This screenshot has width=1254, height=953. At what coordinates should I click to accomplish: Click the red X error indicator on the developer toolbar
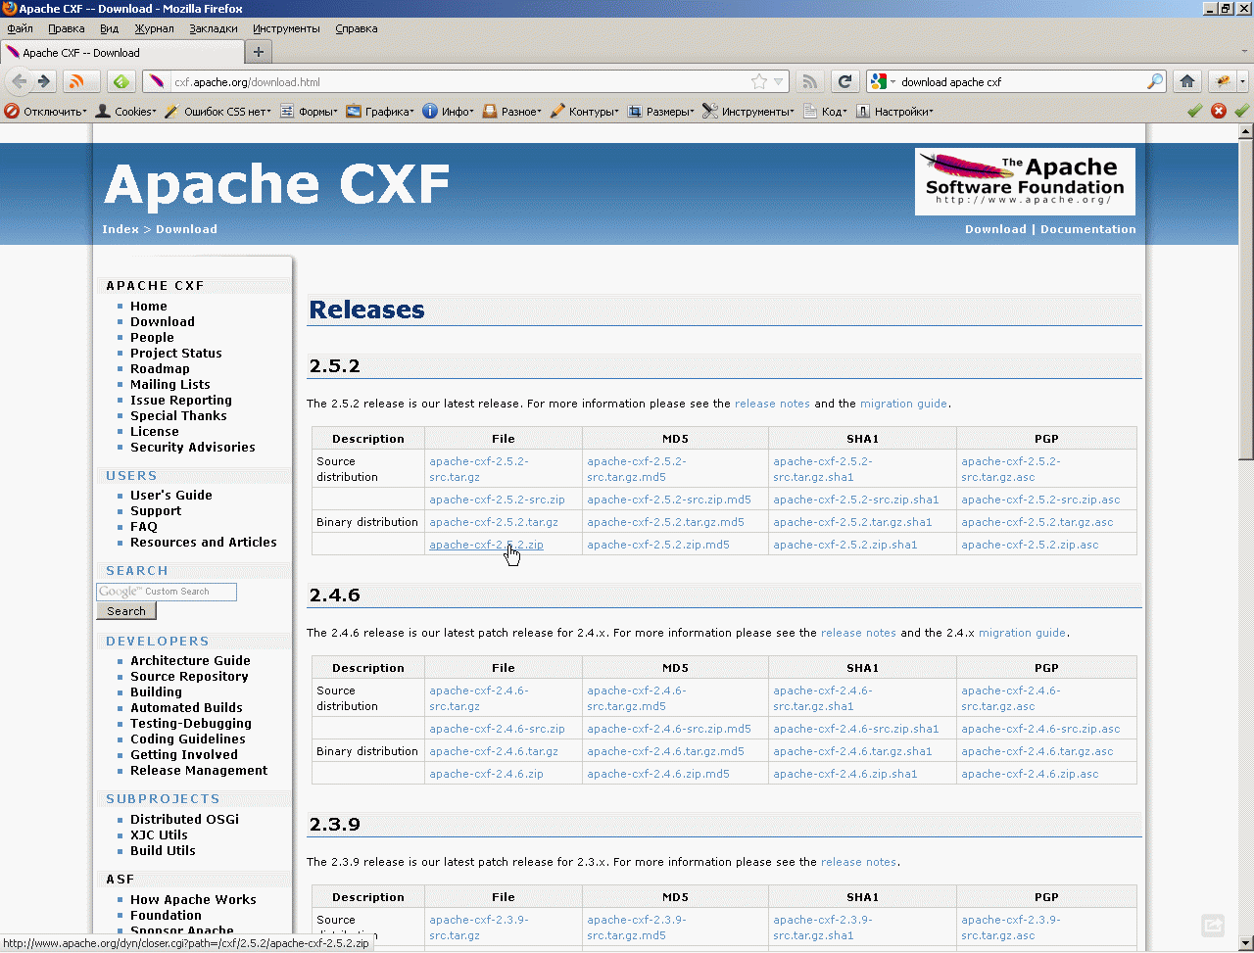tap(1219, 111)
